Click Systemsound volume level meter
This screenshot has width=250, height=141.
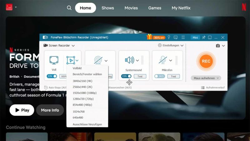142,60
